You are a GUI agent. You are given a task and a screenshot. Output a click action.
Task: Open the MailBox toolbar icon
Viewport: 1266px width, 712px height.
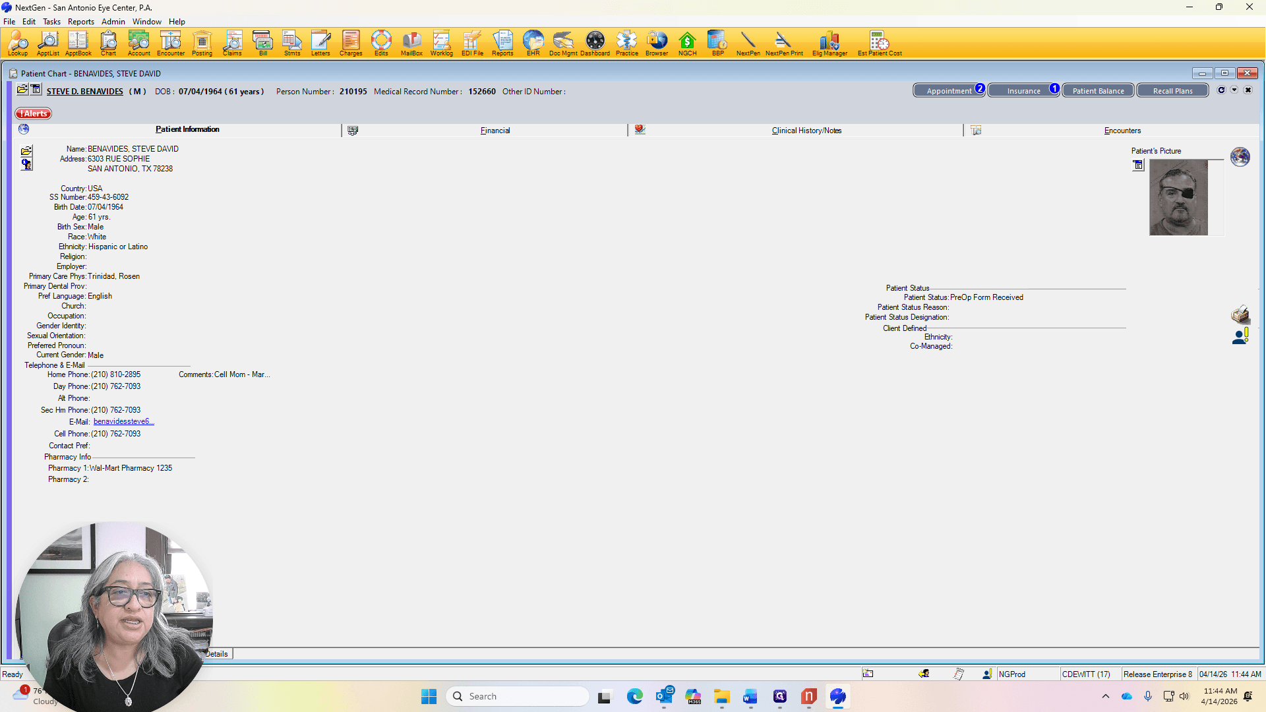pos(411,43)
